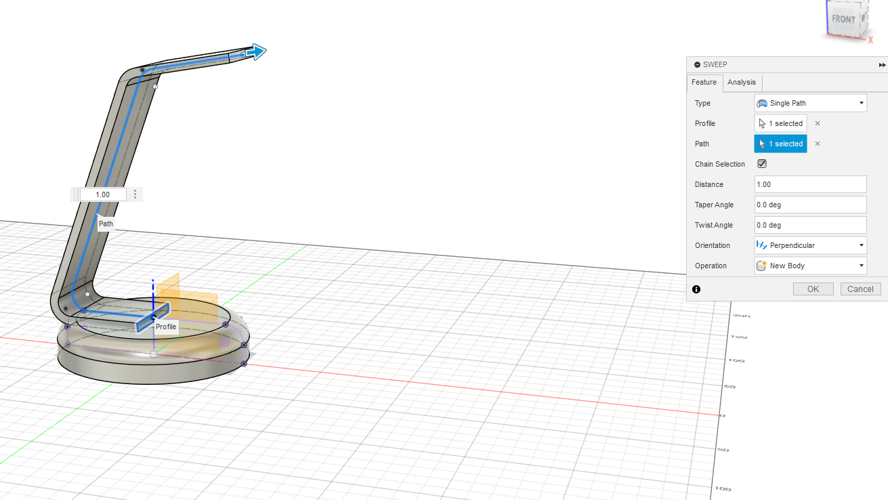Open the Type dropdown showing Single Path
This screenshot has height=500, width=888.
point(811,103)
